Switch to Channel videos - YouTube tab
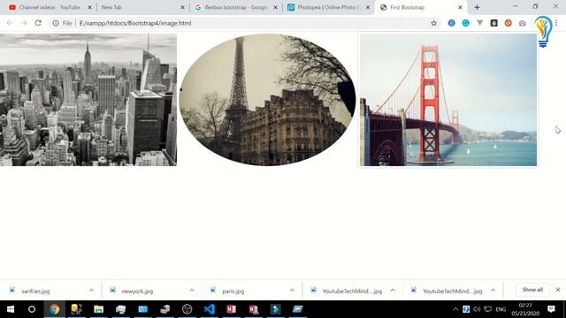 click(50, 7)
